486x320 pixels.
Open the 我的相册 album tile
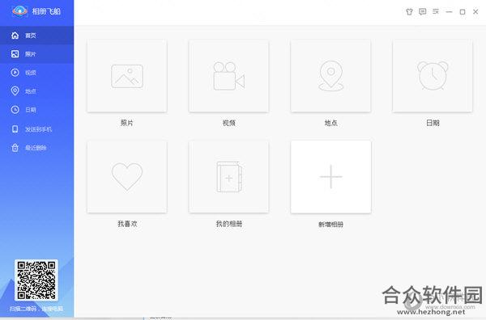228,177
